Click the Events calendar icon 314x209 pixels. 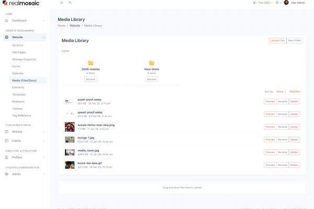tap(7, 141)
